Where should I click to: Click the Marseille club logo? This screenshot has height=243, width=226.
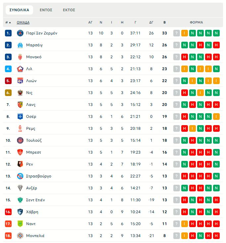point(20,45)
